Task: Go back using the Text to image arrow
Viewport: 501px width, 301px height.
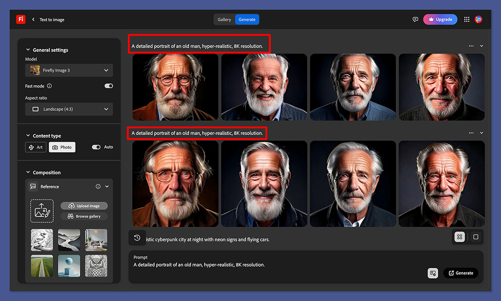Action: point(33,20)
